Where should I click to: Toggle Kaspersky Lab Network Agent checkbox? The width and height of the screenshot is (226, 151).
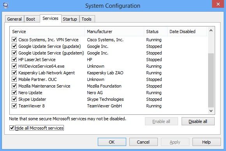click(x=14, y=72)
